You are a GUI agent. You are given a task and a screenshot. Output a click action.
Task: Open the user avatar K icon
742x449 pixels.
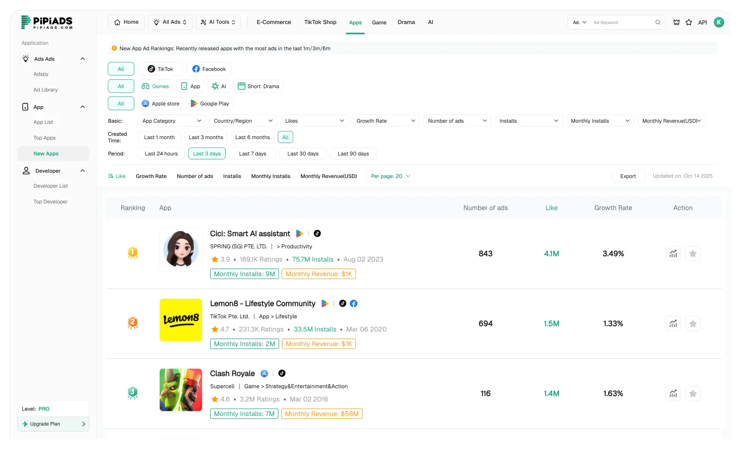[x=719, y=22]
